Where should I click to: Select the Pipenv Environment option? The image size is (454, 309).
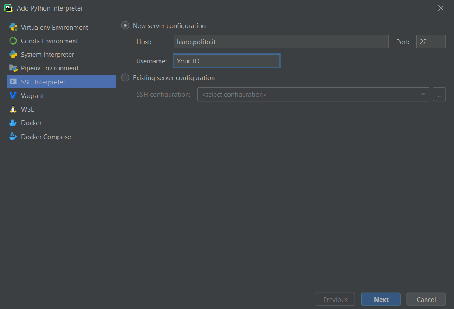50,68
